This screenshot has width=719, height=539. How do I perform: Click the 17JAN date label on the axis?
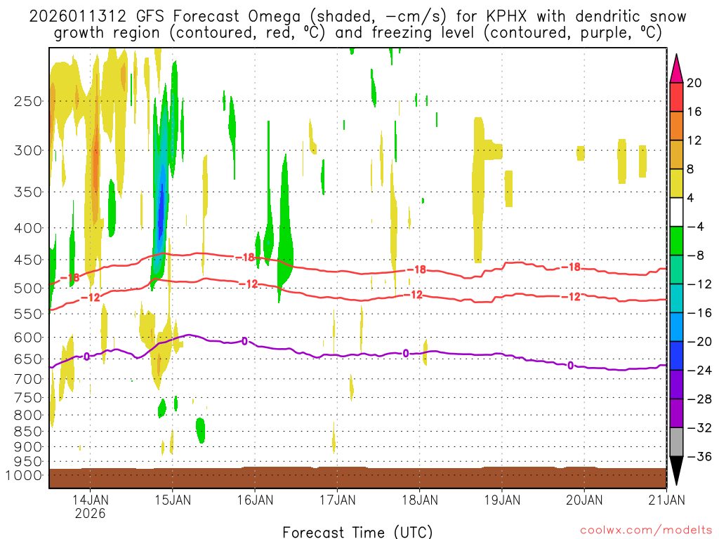pyautogui.click(x=338, y=500)
